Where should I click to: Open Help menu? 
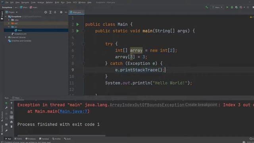89,2
